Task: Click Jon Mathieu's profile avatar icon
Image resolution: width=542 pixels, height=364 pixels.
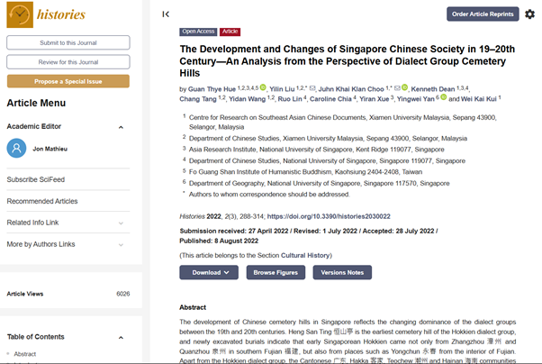Action: (x=15, y=149)
